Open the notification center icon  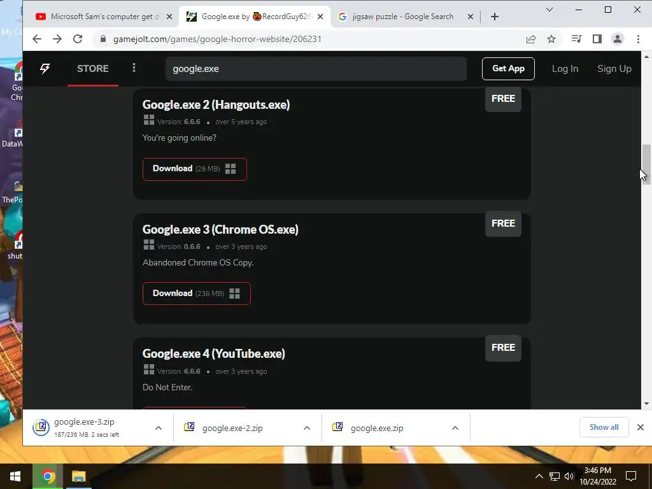[x=631, y=476]
